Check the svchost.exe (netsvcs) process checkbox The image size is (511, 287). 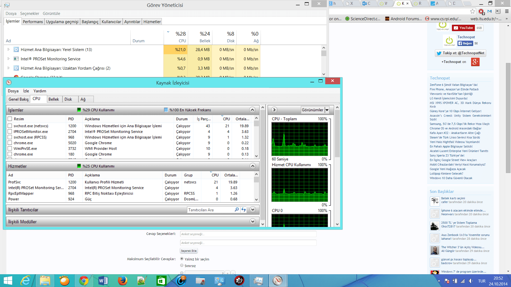pyautogui.click(x=10, y=126)
